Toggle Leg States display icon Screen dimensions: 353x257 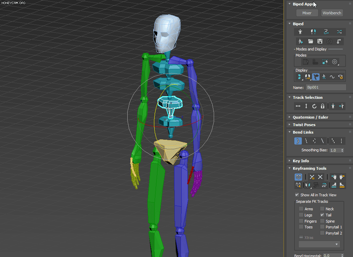coord(324,77)
